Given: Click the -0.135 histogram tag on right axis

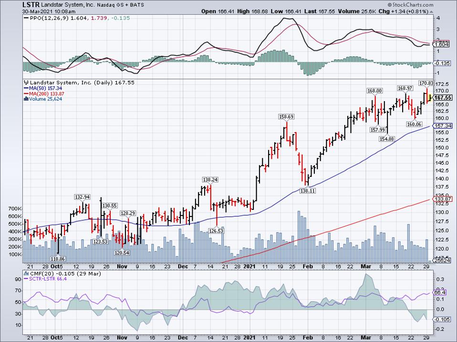Looking at the screenshot, I should (442, 63).
